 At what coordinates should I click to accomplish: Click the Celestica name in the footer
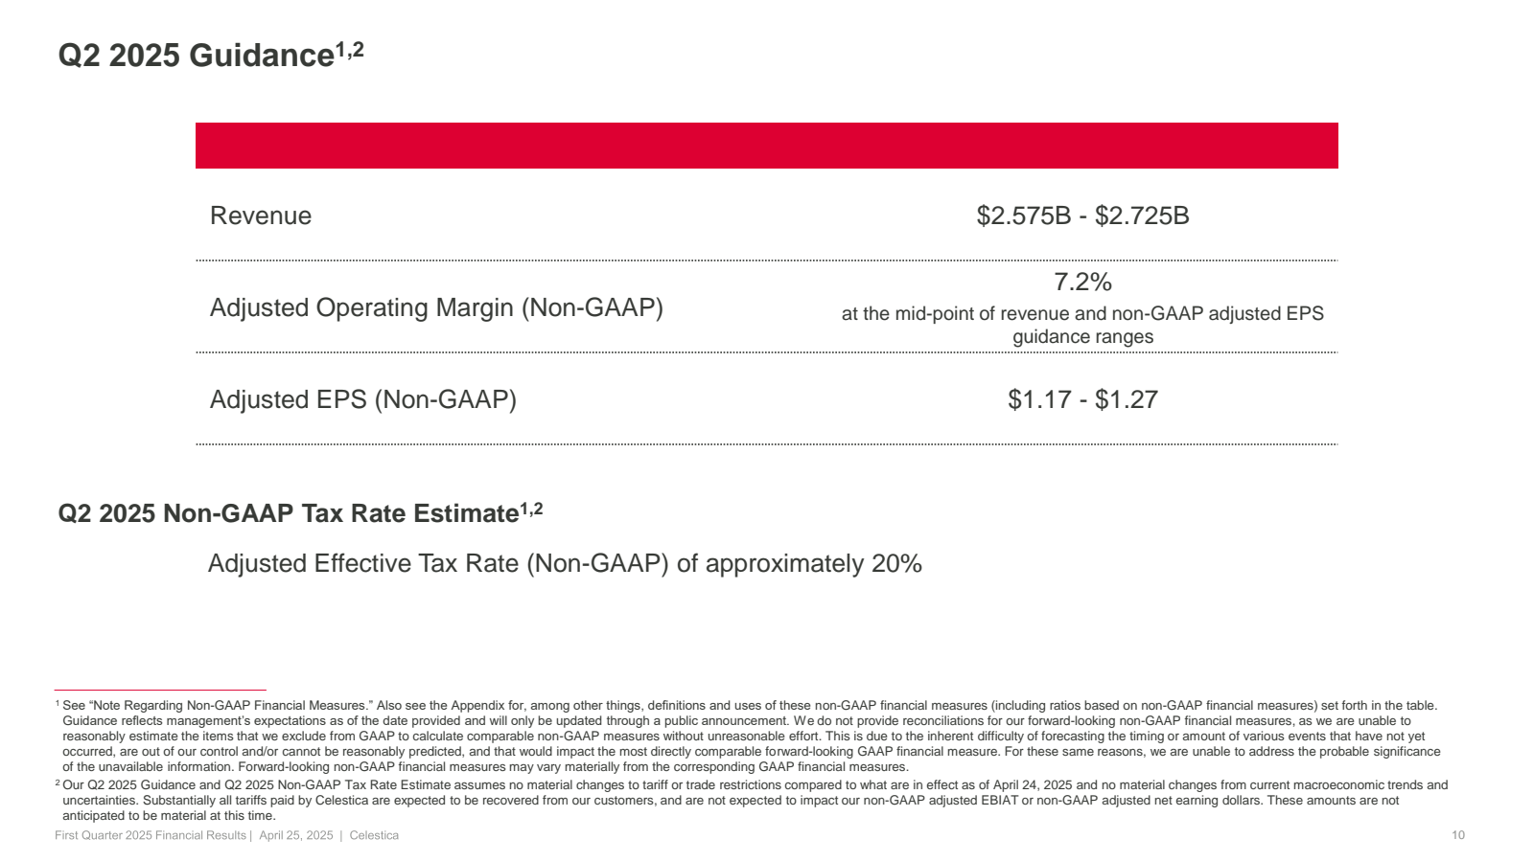click(374, 836)
